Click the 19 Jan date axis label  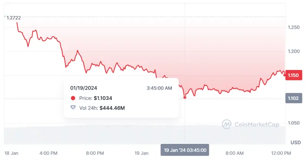141,153
